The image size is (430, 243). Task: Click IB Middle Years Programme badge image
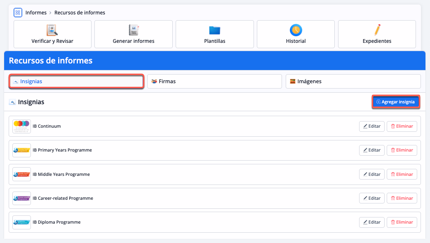pos(21,174)
